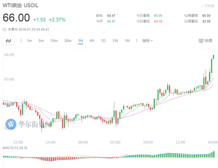The width and height of the screenshot is (218, 168).
Task: Click the 昨收 value 64.47
Action: [111, 16]
